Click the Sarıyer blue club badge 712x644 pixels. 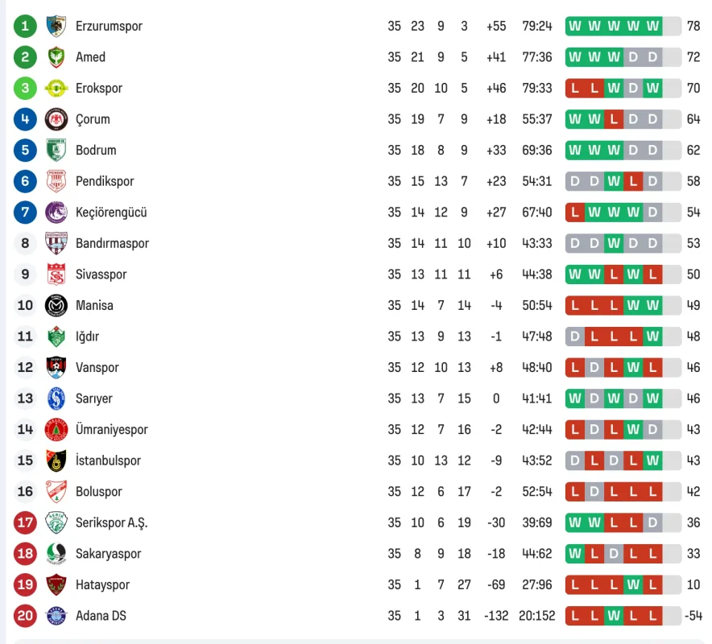tap(56, 398)
